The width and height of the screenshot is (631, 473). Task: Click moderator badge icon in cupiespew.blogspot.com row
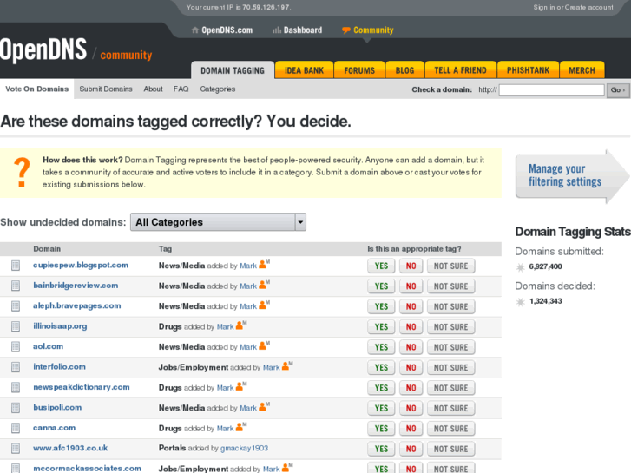264,264
